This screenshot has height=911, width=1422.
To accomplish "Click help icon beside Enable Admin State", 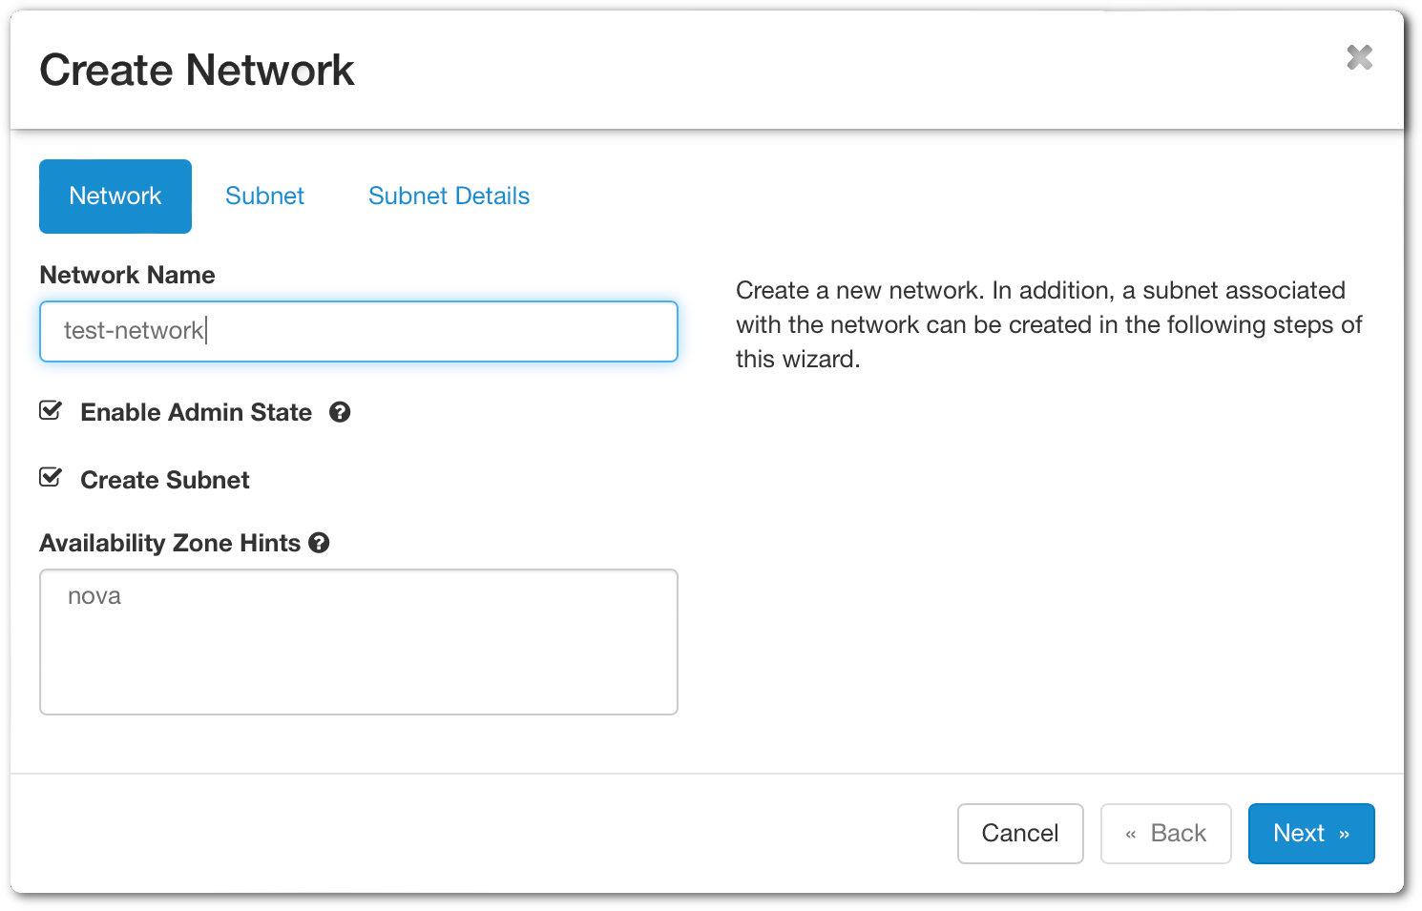I will tap(340, 412).
